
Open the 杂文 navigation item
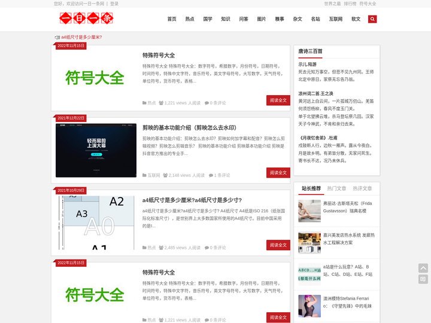[298, 19]
